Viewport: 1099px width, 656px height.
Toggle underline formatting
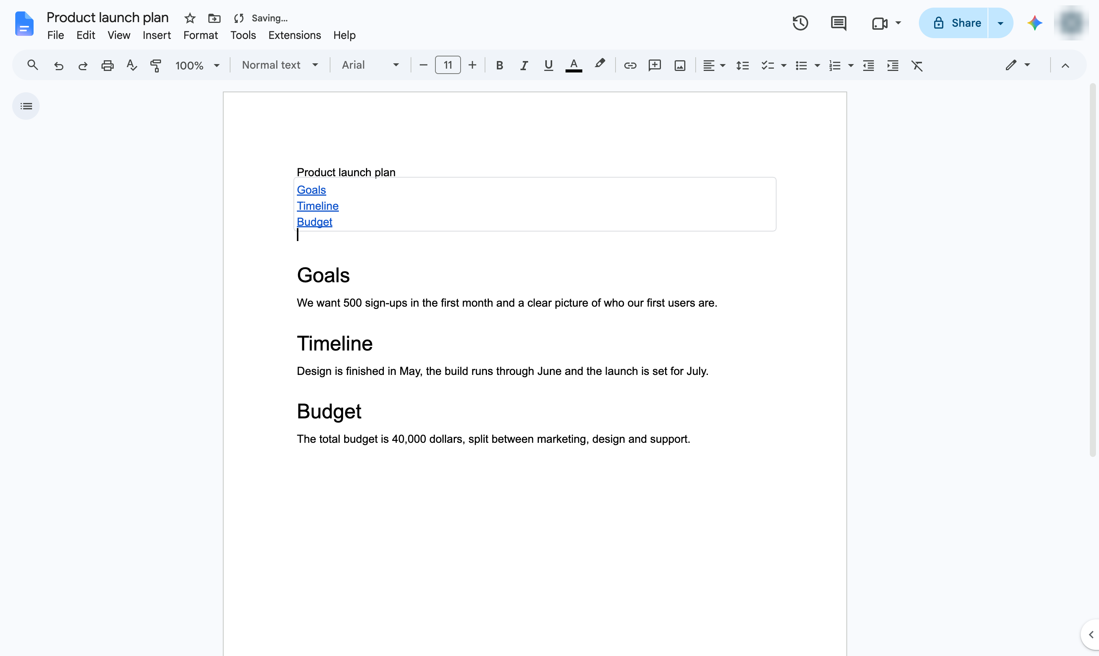(x=548, y=66)
